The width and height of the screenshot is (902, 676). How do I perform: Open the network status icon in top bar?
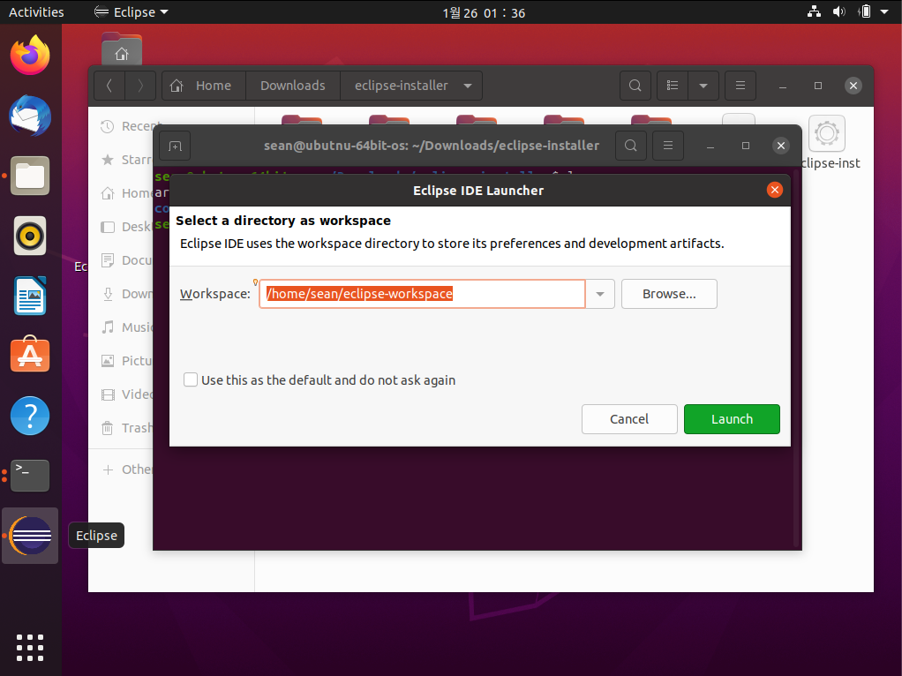point(814,11)
